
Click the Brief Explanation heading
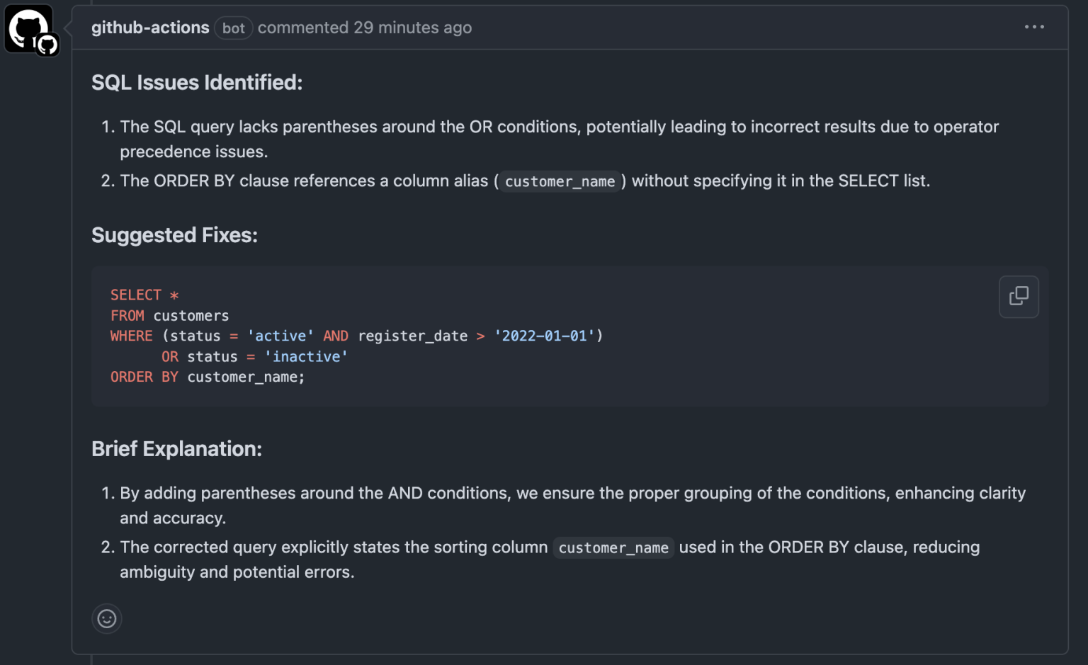[x=176, y=449]
